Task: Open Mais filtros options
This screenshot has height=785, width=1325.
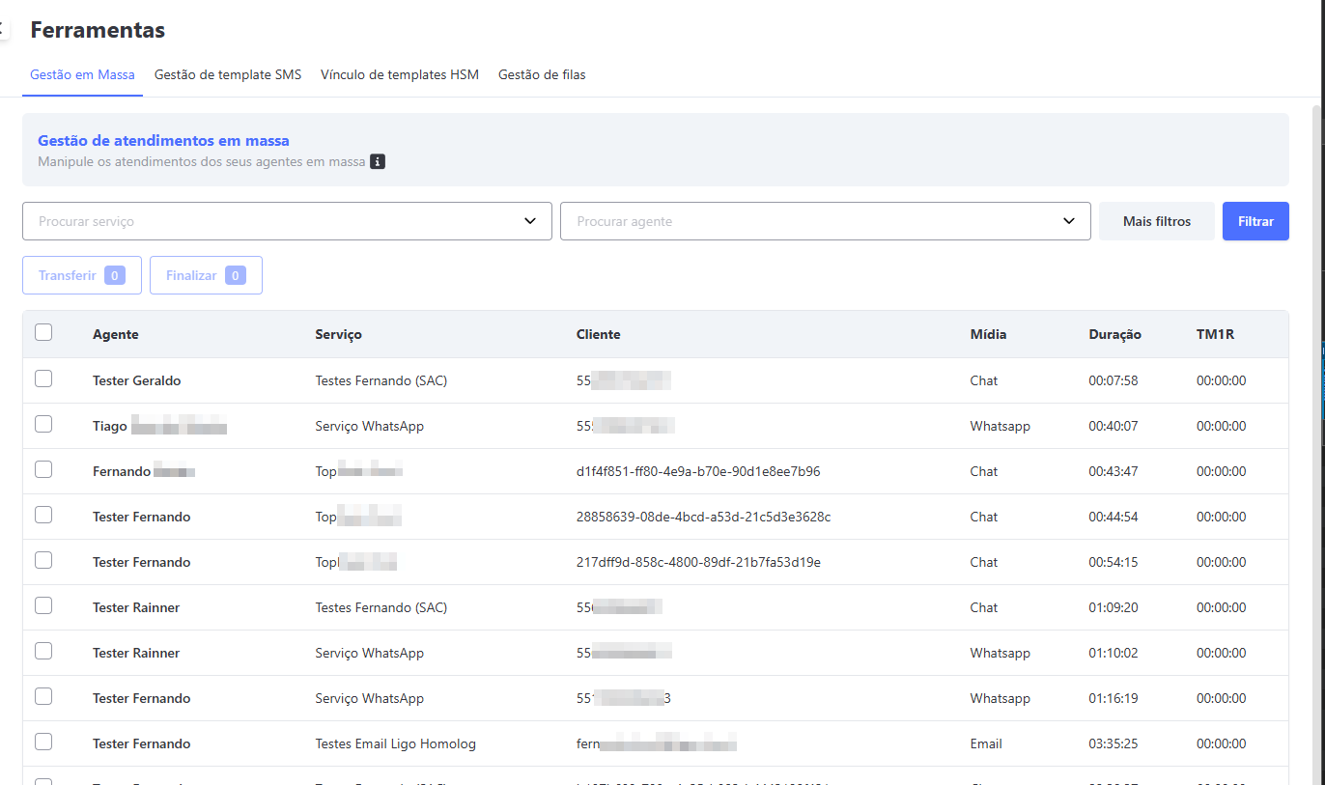Action: (1156, 221)
